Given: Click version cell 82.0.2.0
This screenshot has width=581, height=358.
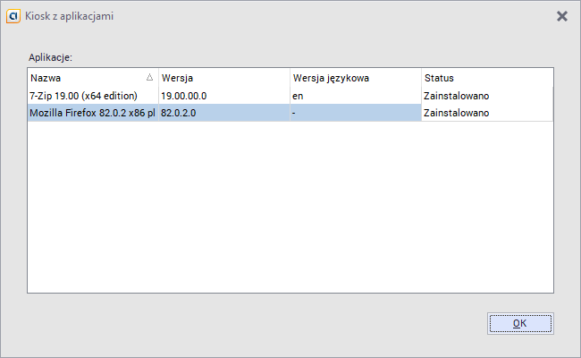Looking at the screenshot, I should coord(180,113).
